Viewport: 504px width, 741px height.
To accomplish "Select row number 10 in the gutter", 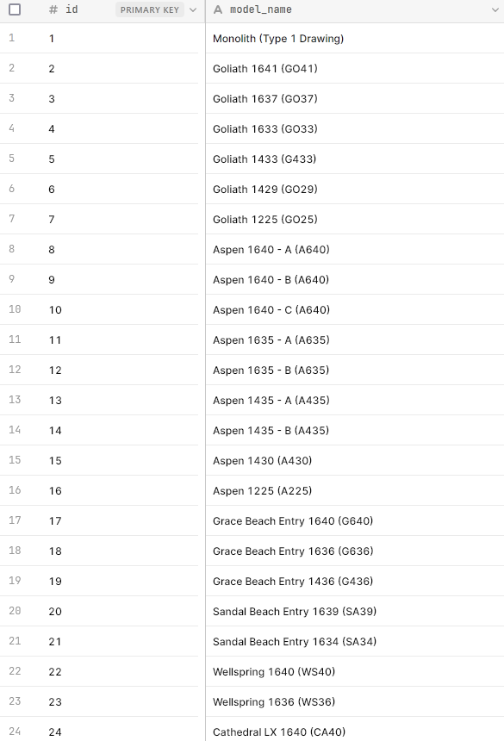I will point(15,309).
